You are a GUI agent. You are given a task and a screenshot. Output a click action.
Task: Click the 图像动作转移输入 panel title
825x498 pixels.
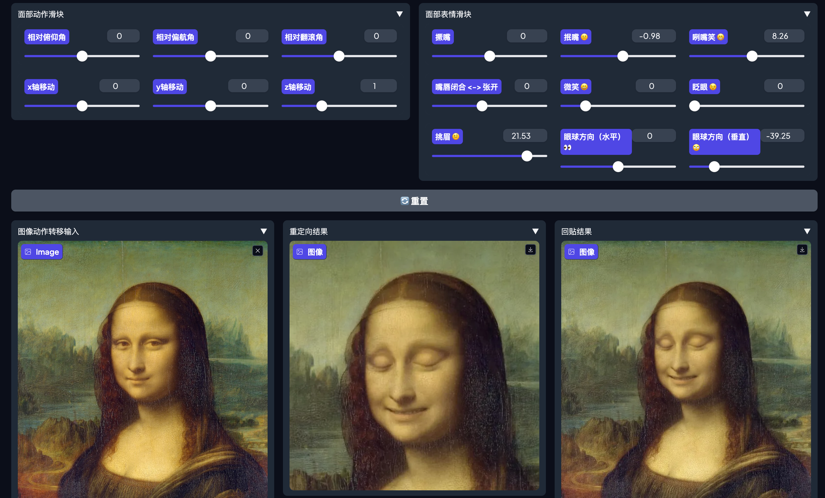click(48, 231)
